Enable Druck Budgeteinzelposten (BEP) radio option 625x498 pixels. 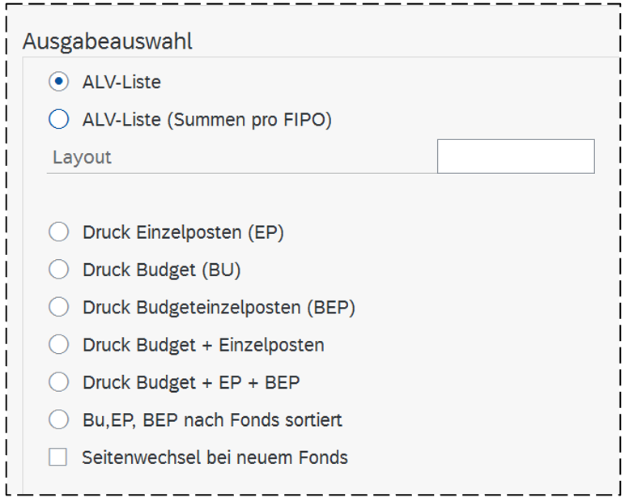(58, 307)
